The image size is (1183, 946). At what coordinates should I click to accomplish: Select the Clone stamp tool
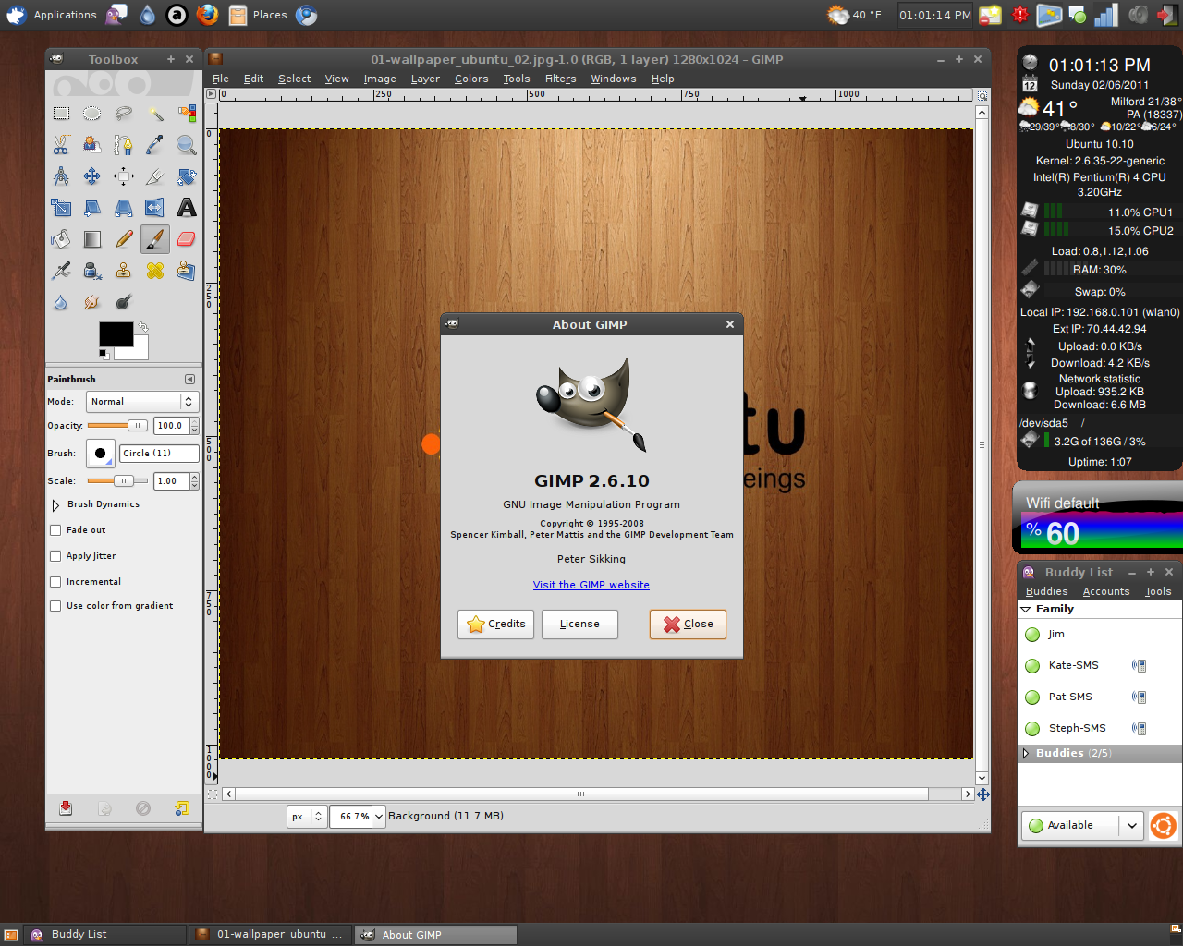click(x=124, y=271)
